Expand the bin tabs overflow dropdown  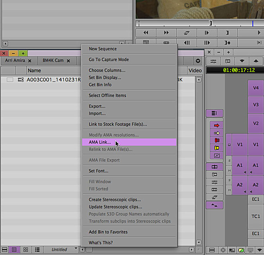pyautogui.click(x=198, y=61)
